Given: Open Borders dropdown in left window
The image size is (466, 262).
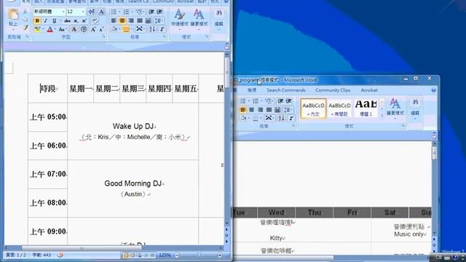Looking at the screenshot, I should pos(127,29).
